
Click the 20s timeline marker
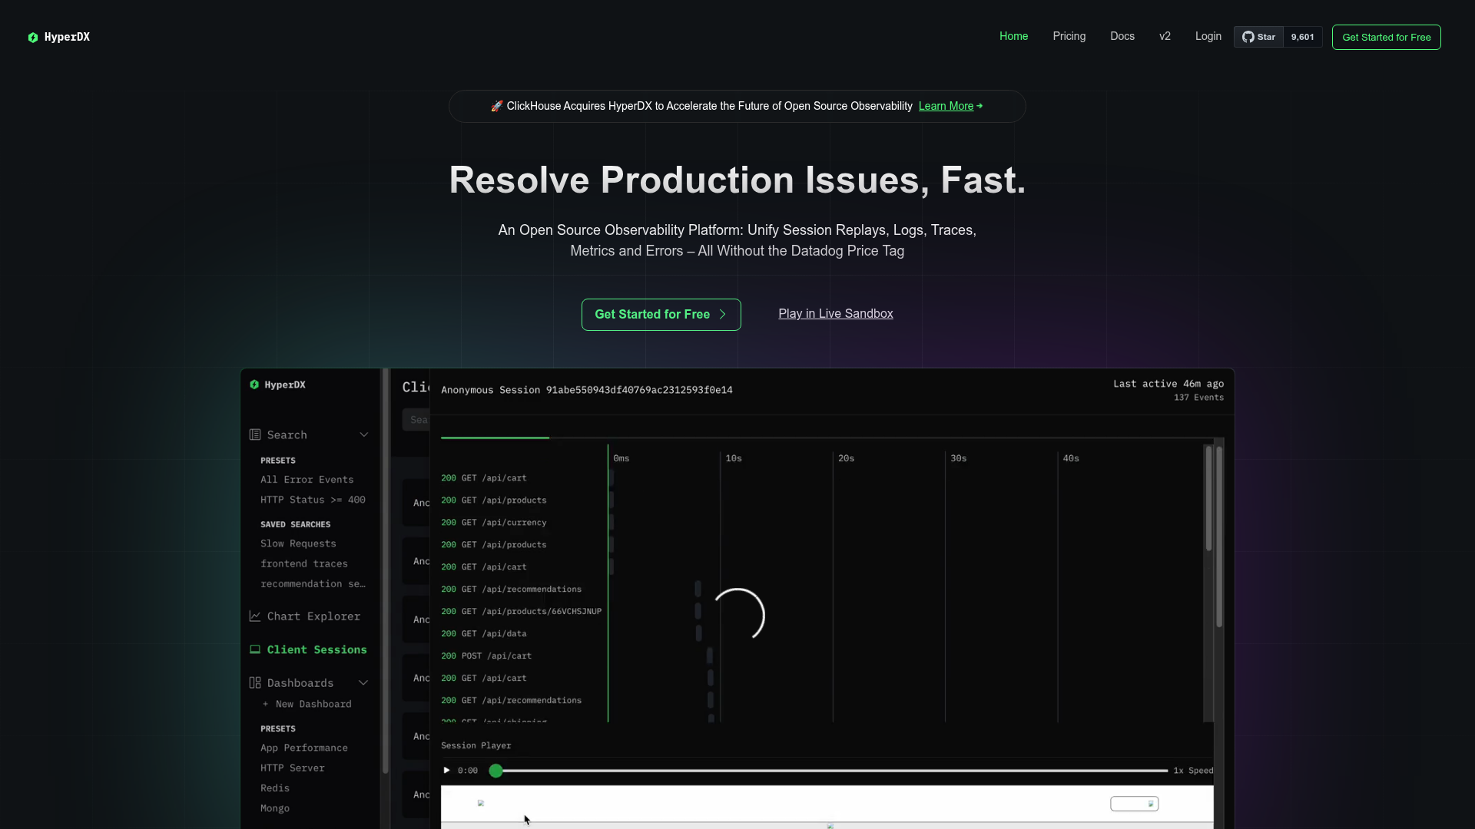click(x=846, y=458)
